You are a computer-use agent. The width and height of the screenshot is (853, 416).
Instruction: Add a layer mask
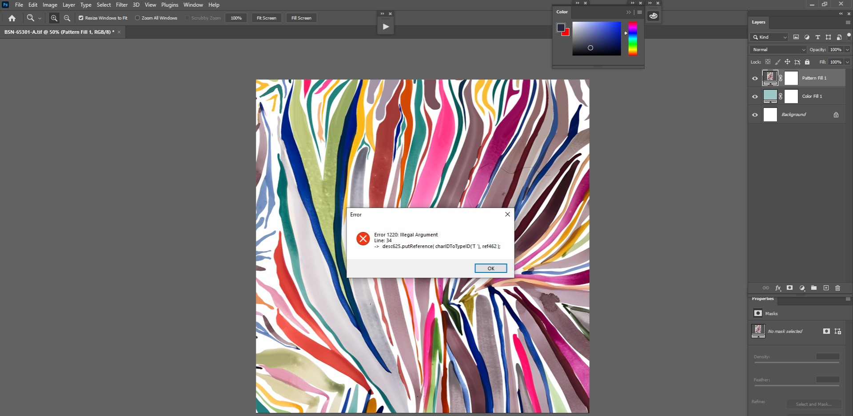coord(790,288)
